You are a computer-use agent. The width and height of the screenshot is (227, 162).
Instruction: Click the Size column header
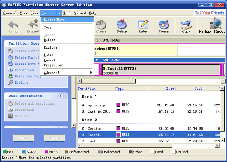161,88
